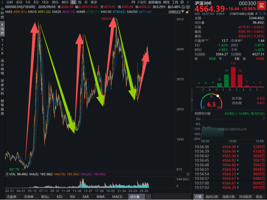The height and width of the screenshot is (200, 267).
Task: Collapse the right quote panel with double chevron
Action: 192,100
